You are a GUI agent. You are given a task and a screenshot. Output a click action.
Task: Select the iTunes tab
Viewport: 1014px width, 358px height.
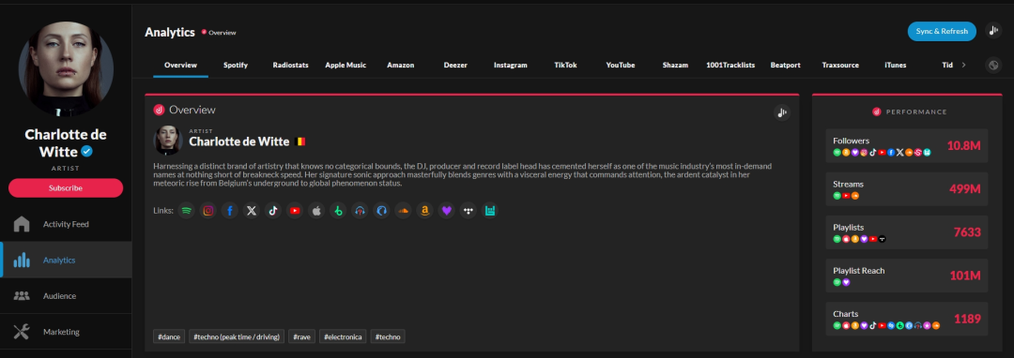[x=895, y=66]
